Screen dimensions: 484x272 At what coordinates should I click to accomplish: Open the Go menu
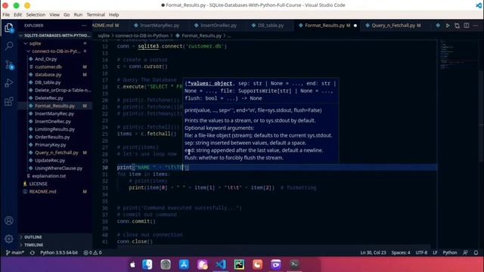click(x=67, y=14)
